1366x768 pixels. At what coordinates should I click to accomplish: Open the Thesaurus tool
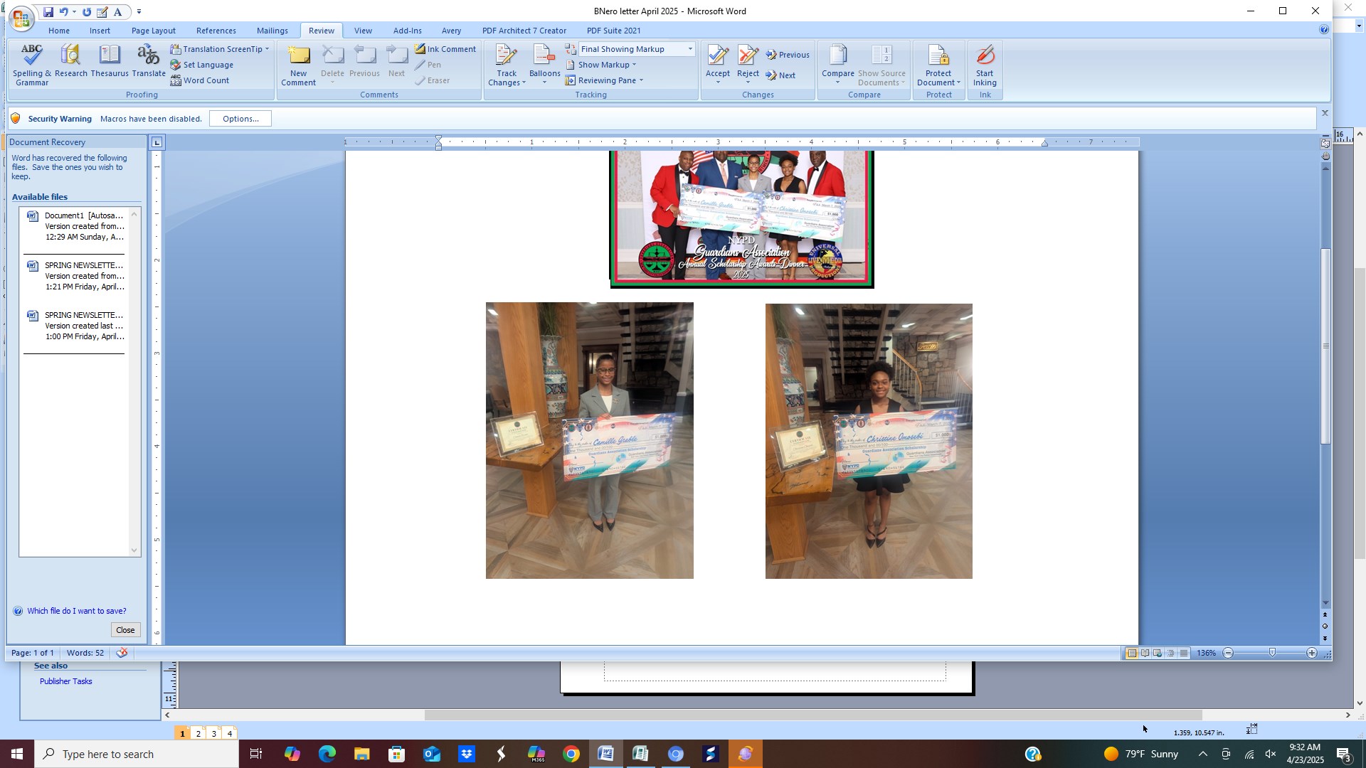[x=110, y=63]
